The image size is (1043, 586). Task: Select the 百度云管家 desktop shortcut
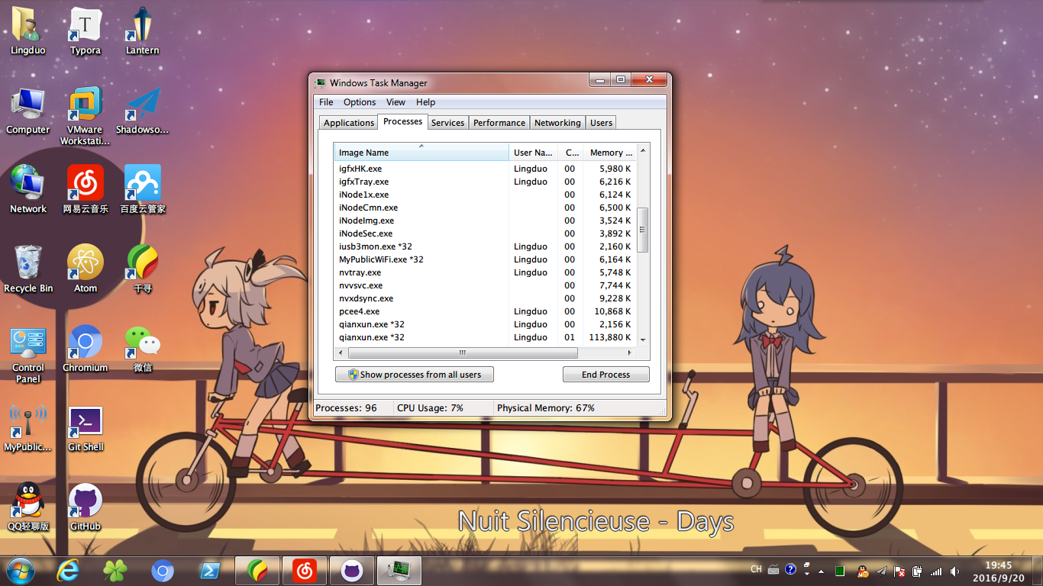[x=143, y=190]
